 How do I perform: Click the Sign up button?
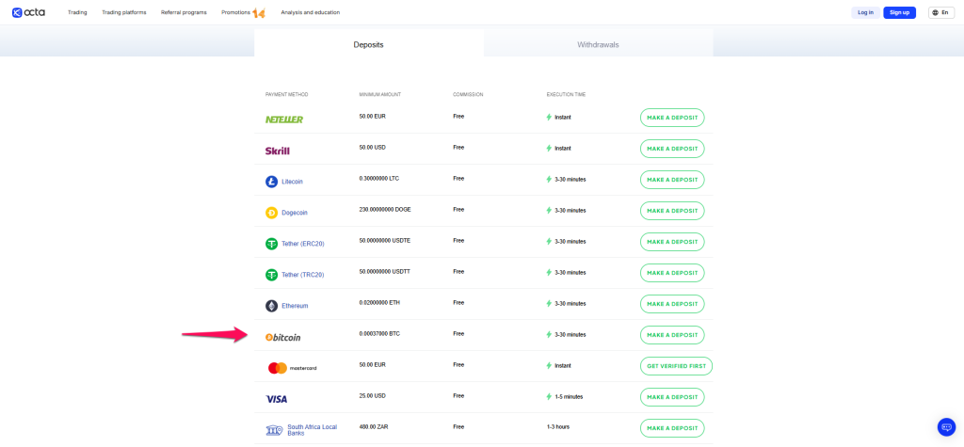pos(899,12)
